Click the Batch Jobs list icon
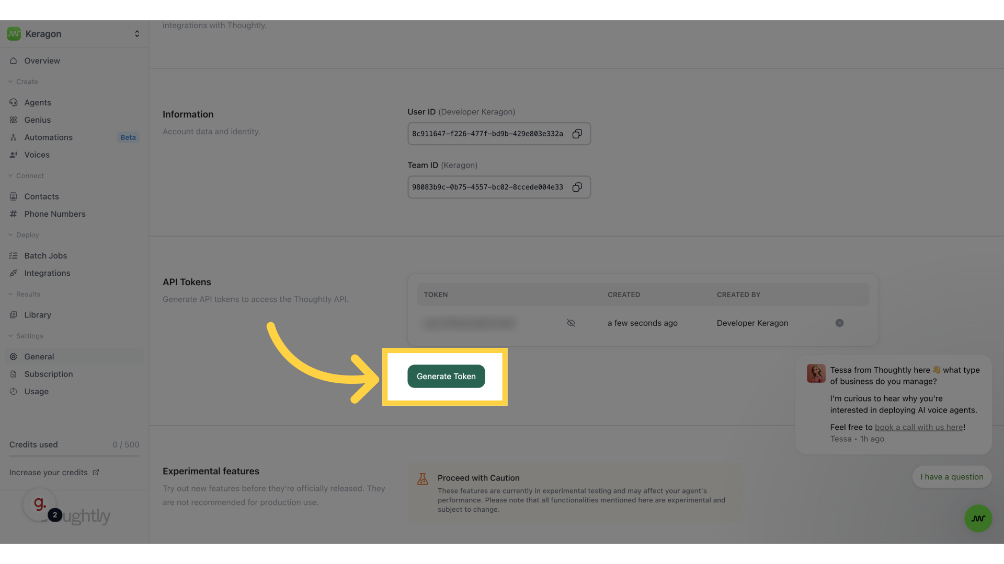Image resolution: width=1004 pixels, height=564 pixels. (x=14, y=255)
